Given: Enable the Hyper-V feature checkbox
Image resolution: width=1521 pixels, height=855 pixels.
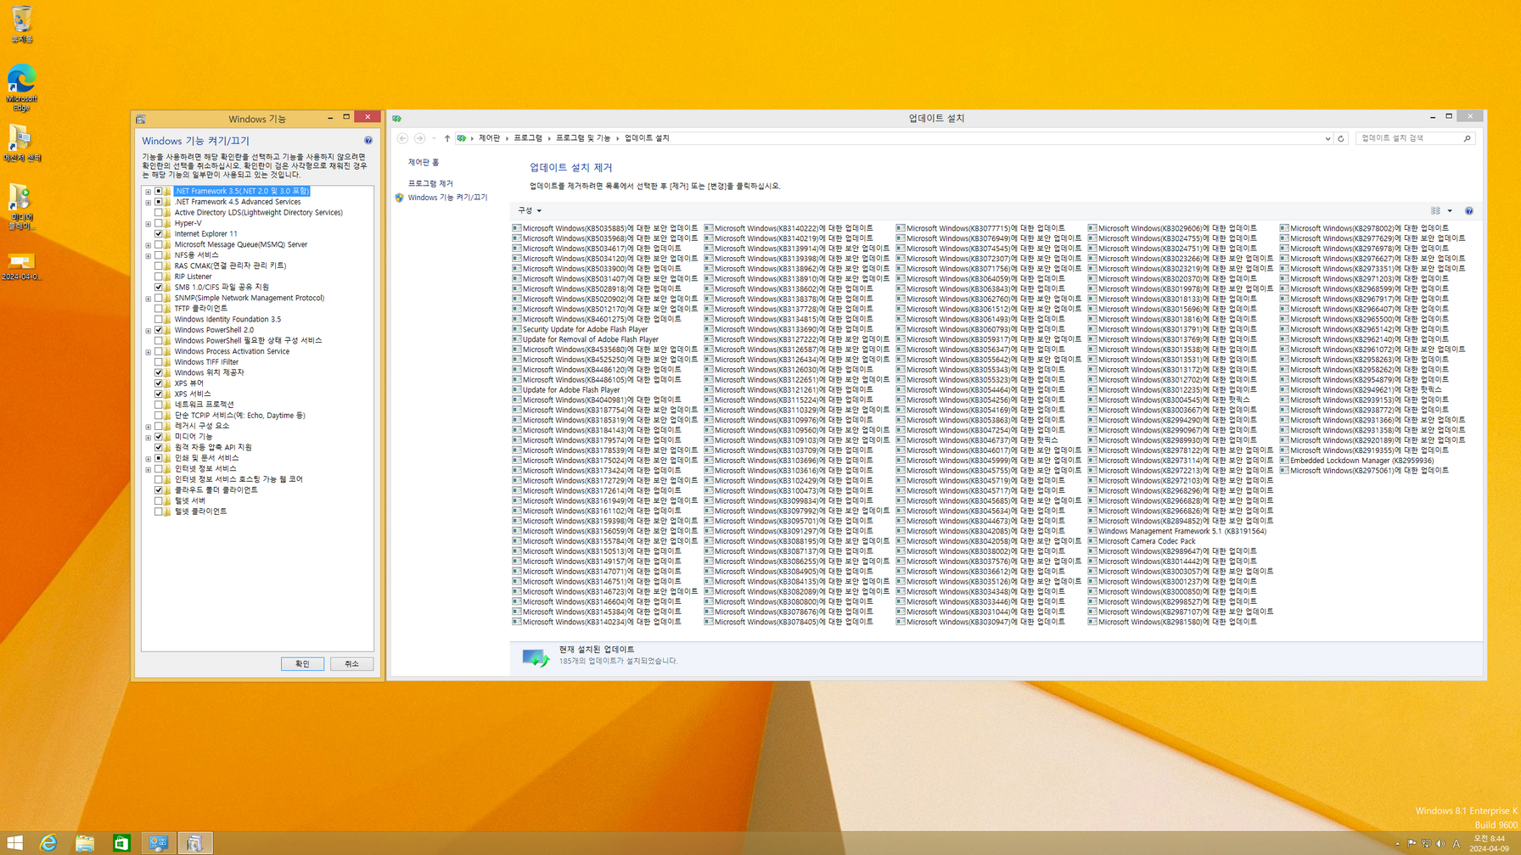Looking at the screenshot, I should (159, 223).
